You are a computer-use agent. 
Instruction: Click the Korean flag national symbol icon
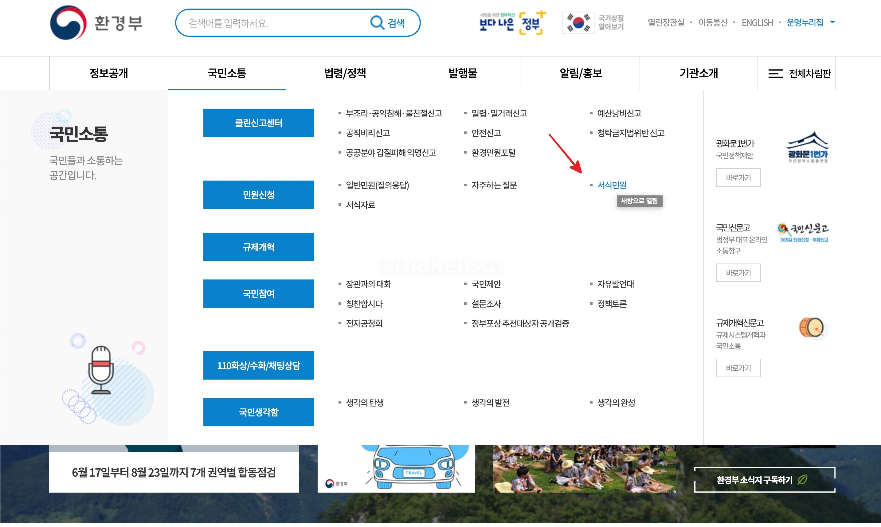[x=578, y=23]
